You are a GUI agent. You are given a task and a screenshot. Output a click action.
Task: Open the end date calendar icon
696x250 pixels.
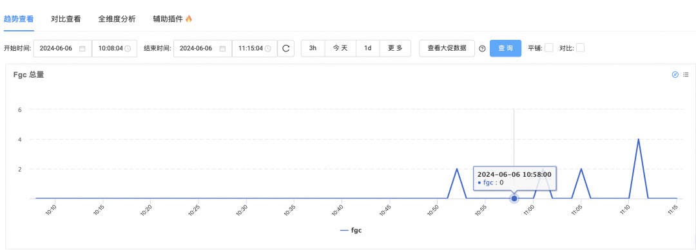(222, 49)
